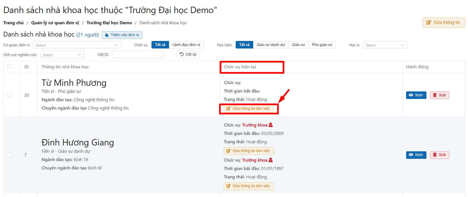Click the institution icon beside the 01/01/1997 Trưởng khoa
The height and width of the screenshot is (197, 468).
pos(271,160)
